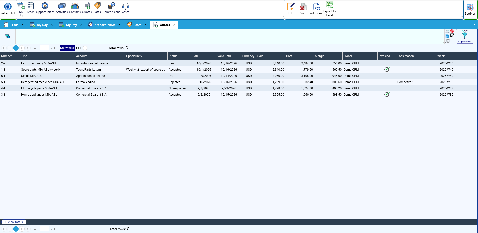
Task: Open the Commissions module
Action: point(111,8)
